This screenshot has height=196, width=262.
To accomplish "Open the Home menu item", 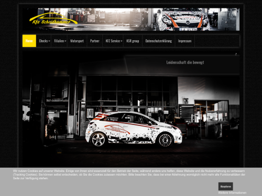I will click(x=29, y=41).
